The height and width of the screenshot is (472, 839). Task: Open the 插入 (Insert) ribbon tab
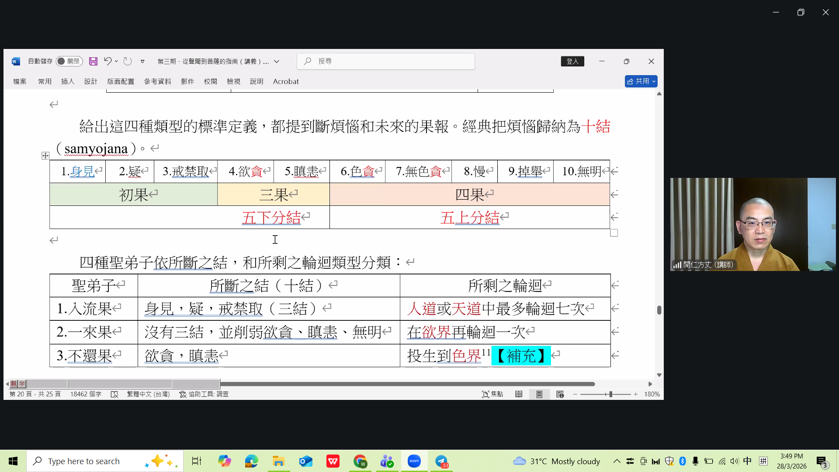pos(68,81)
